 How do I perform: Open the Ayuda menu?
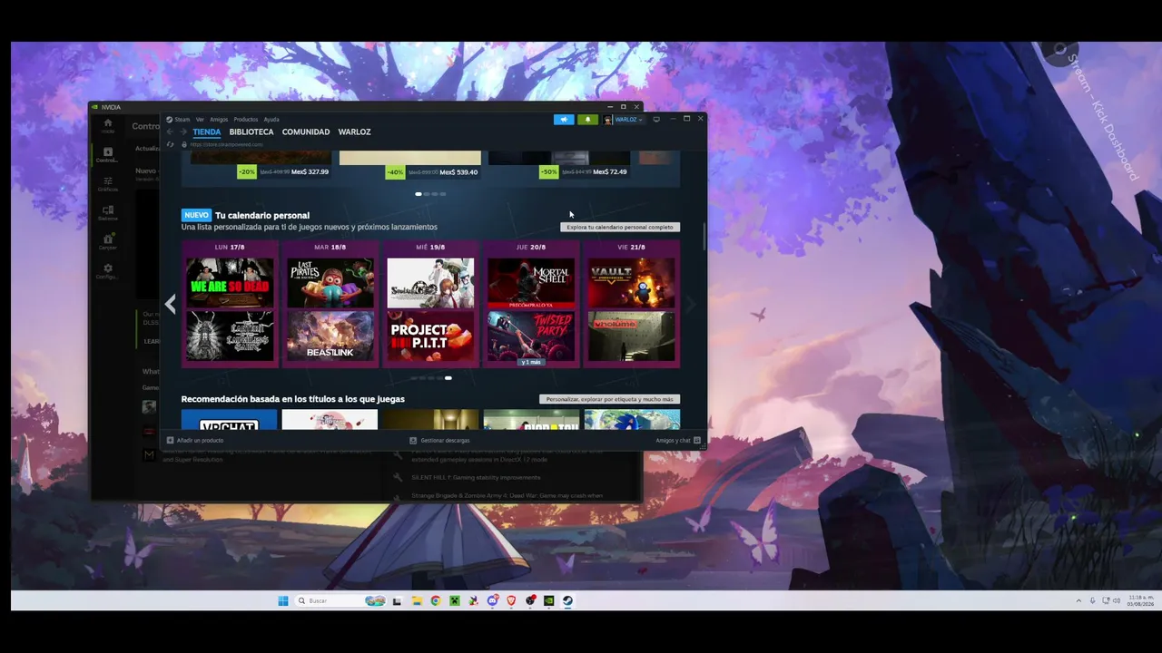click(271, 120)
